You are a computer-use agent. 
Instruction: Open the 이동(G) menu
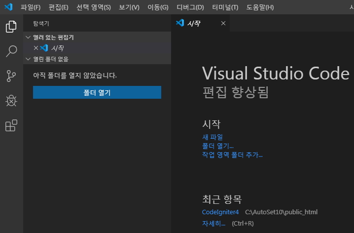pos(158,7)
